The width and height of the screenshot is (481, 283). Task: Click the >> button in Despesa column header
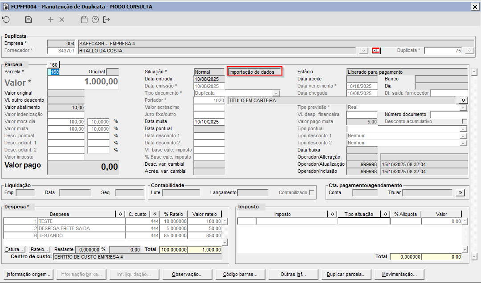(x=121, y=214)
